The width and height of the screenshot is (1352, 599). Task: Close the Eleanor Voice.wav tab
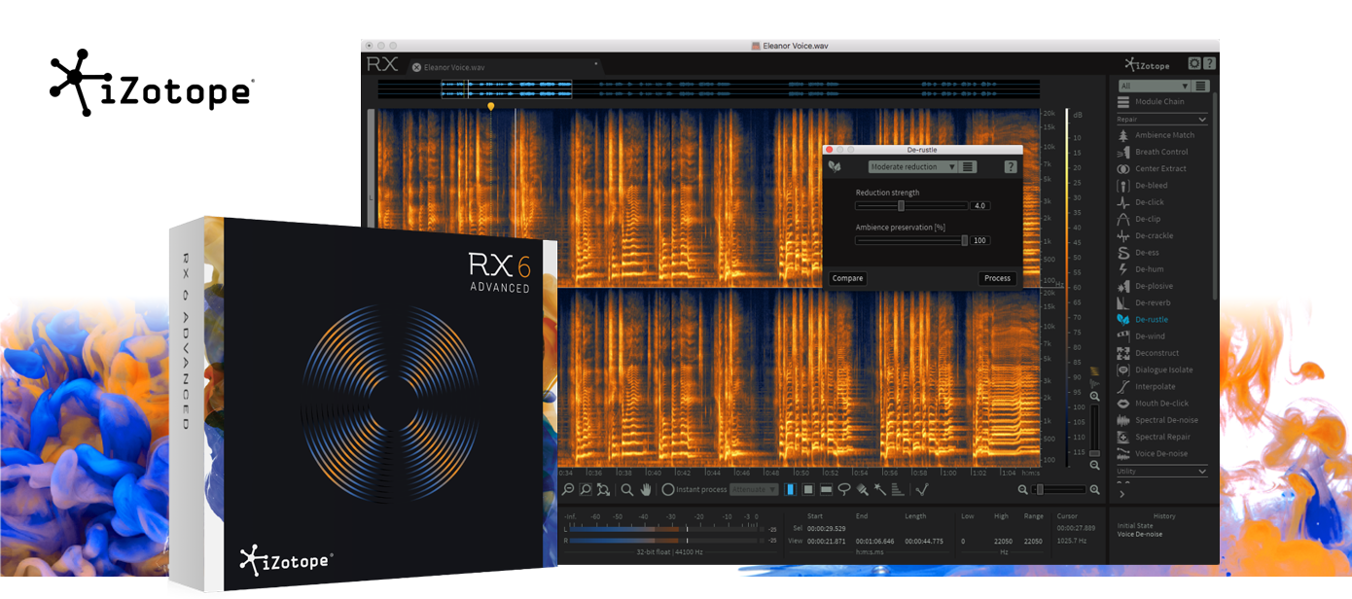click(416, 67)
